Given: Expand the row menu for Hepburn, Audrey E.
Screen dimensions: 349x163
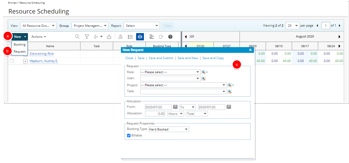Looking at the screenshot, I should [25, 61].
